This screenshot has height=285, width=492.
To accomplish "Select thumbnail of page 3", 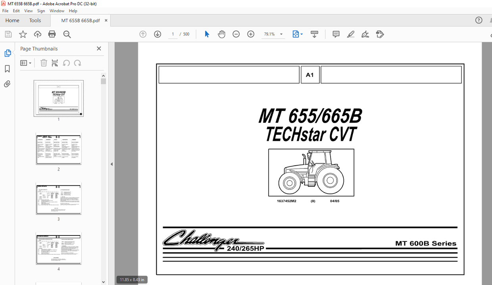I will (x=58, y=199).
